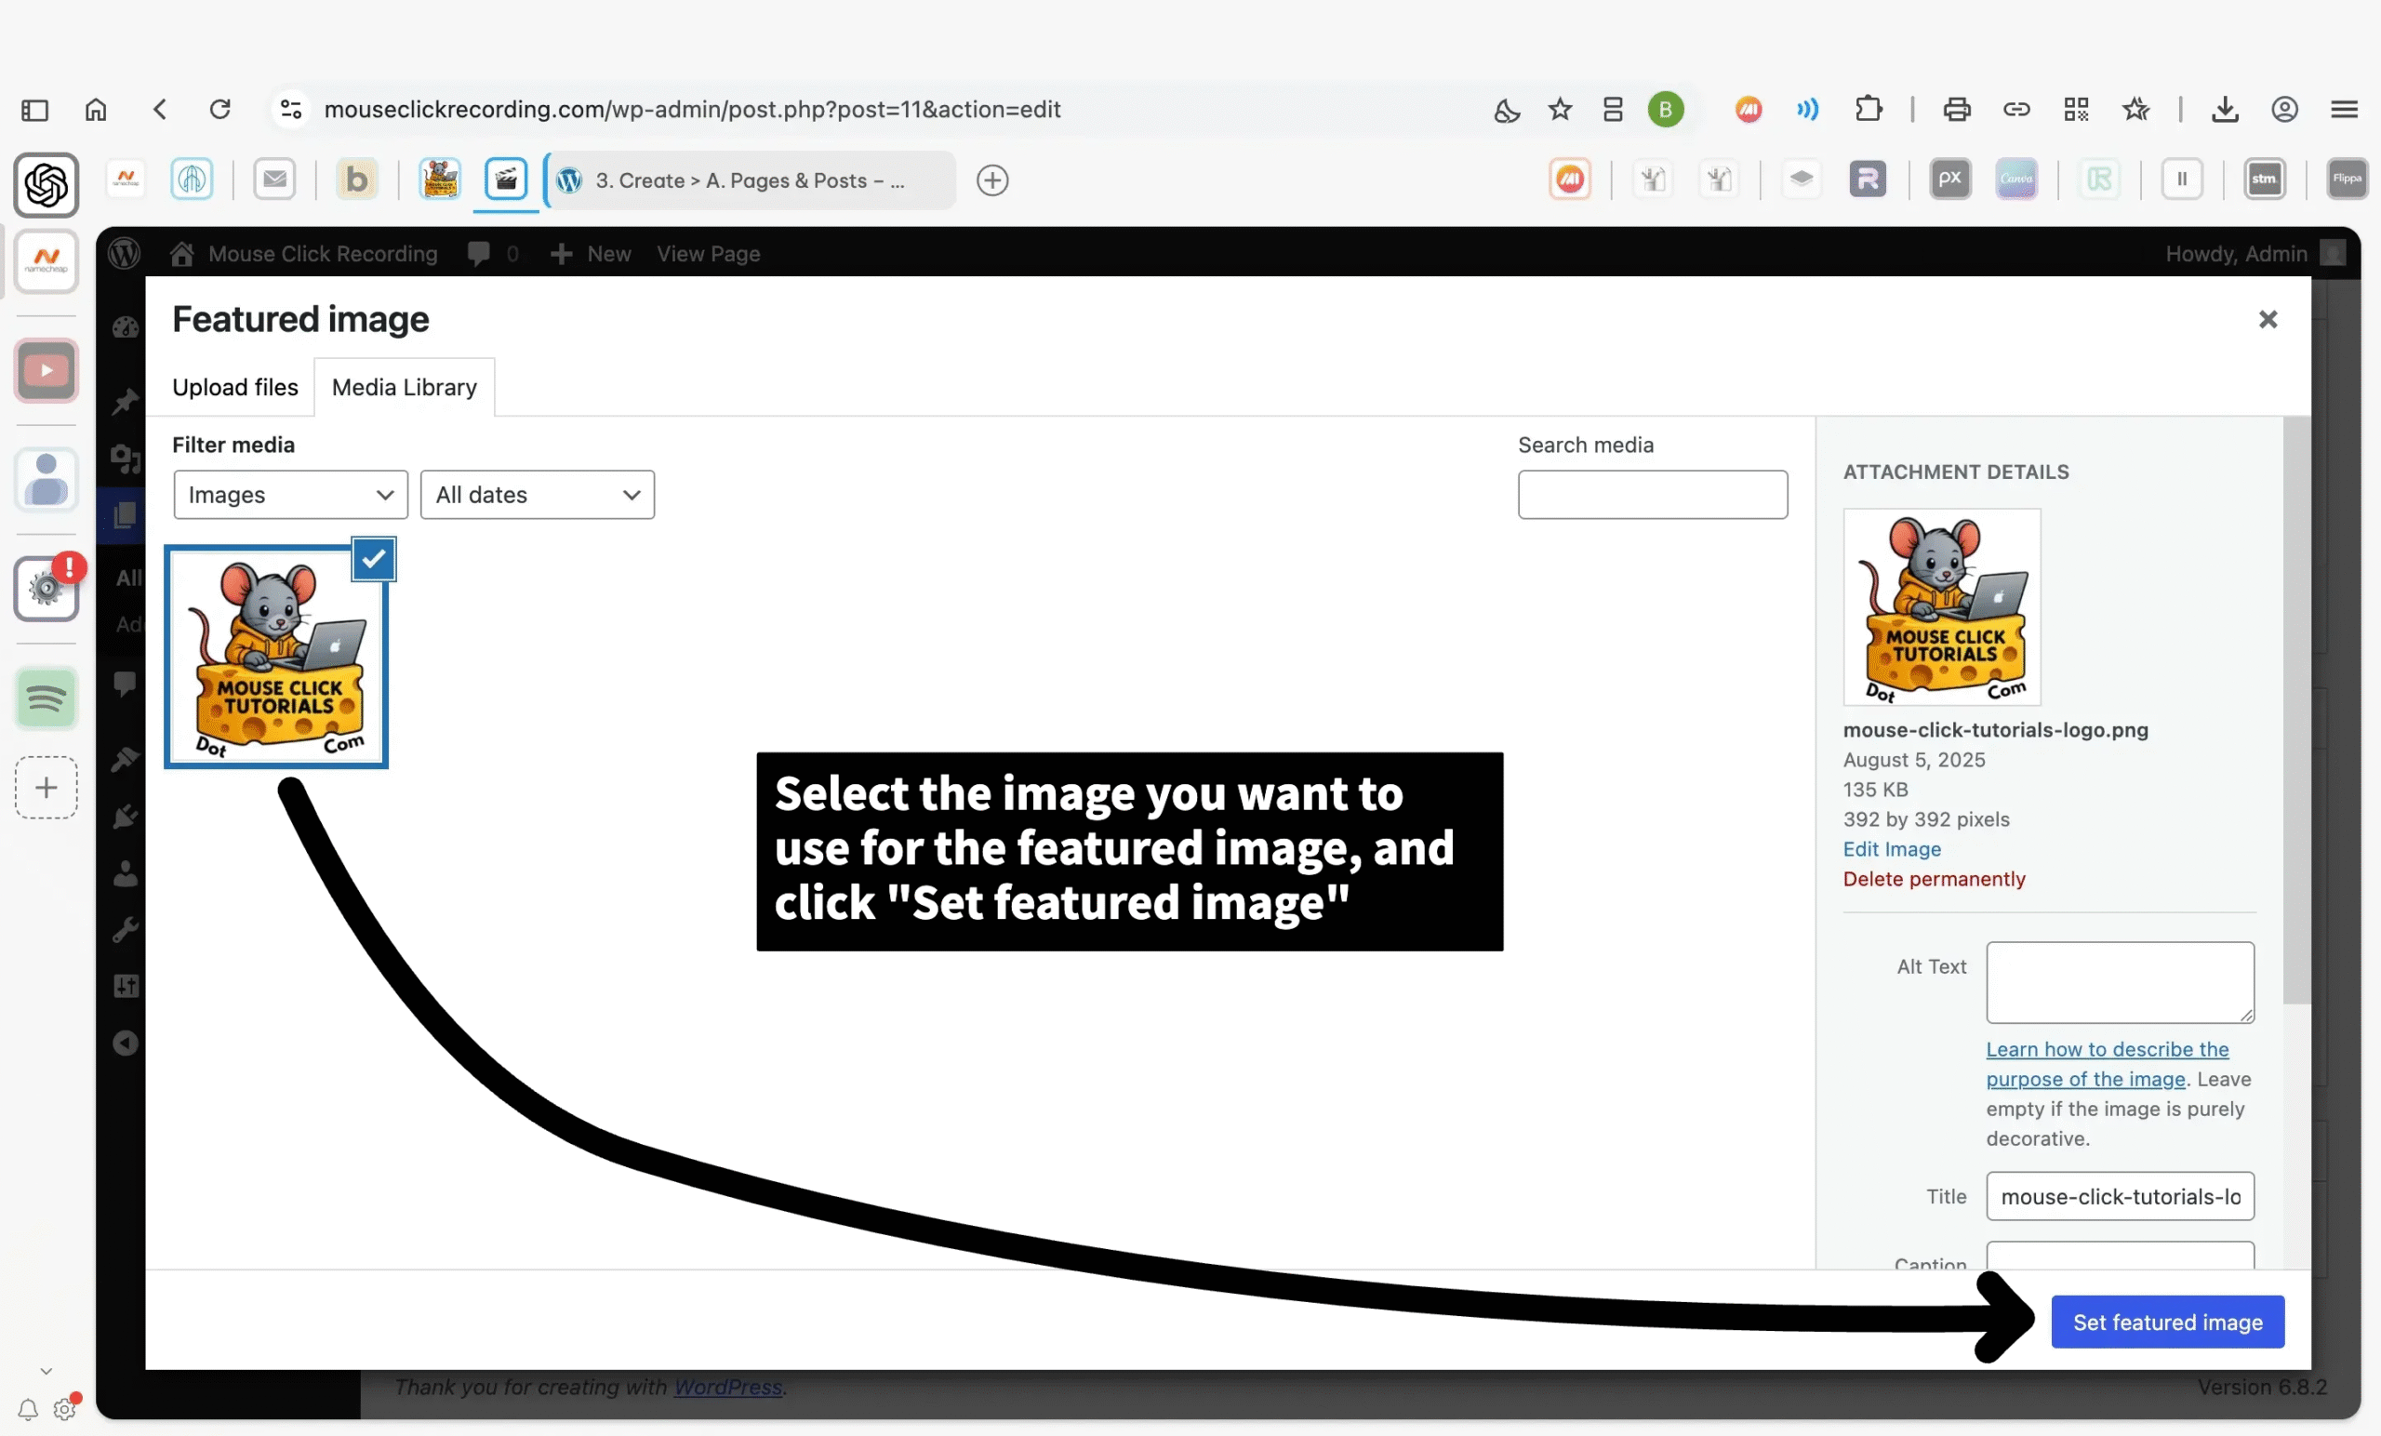Image resolution: width=2381 pixels, height=1436 pixels.
Task: Open the Images media type dropdown
Action: point(290,495)
